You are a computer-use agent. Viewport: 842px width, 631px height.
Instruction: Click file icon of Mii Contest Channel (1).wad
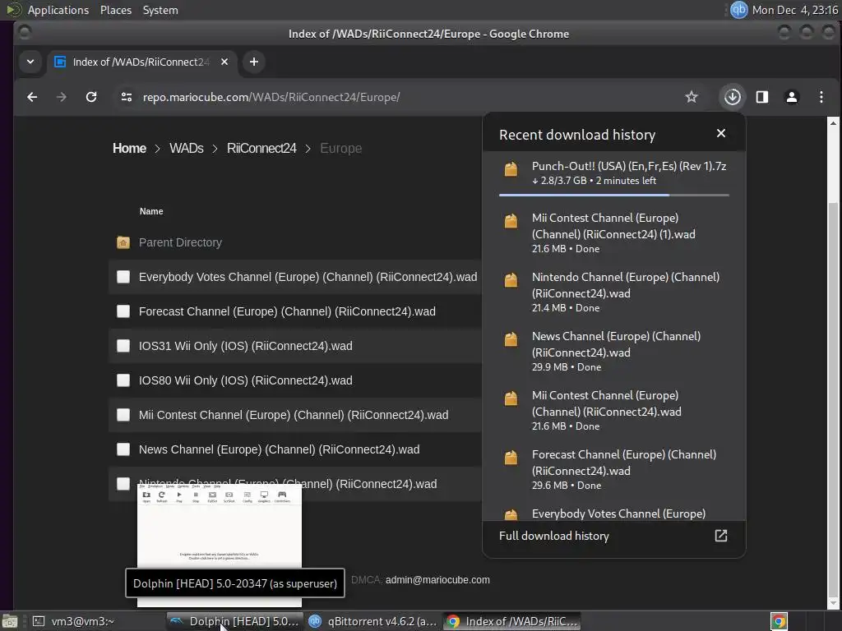[511, 221]
